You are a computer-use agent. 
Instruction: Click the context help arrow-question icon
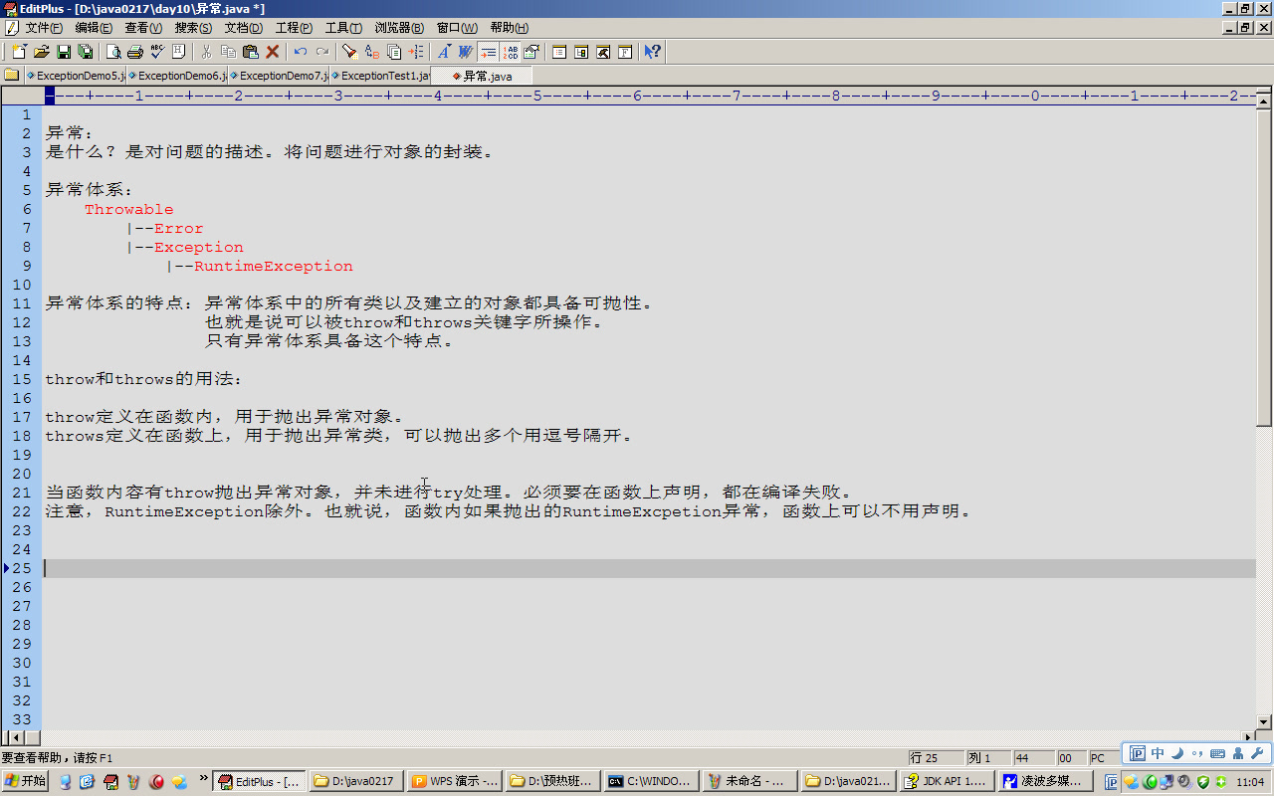[652, 52]
